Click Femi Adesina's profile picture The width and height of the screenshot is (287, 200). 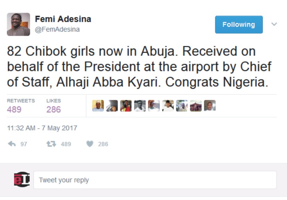(18, 24)
